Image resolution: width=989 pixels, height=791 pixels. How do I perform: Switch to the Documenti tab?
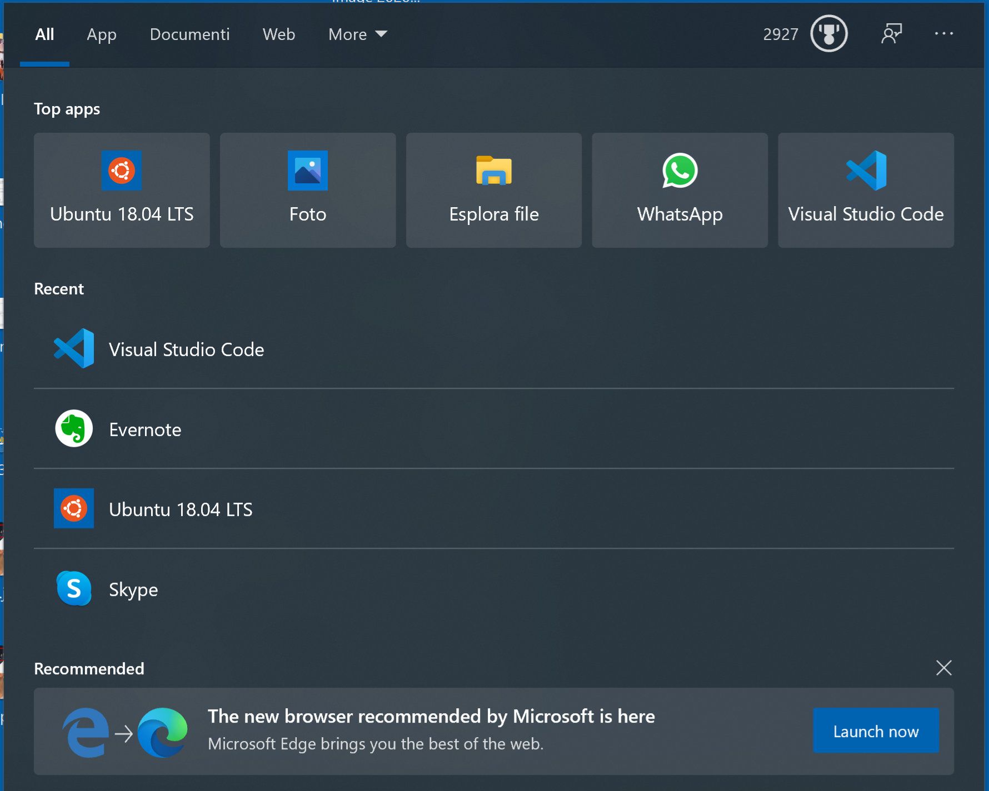189,34
